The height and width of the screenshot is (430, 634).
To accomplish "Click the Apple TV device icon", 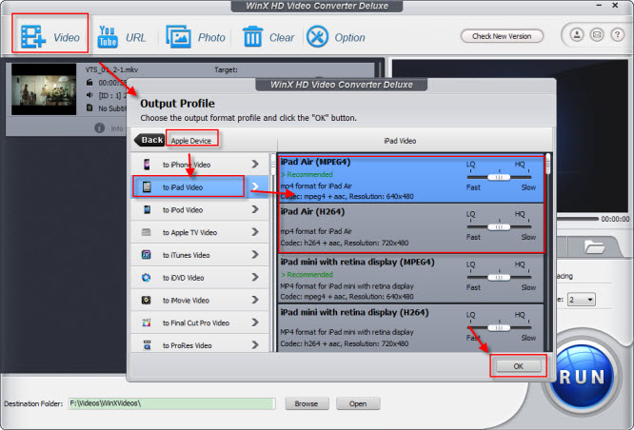I will click(x=147, y=232).
